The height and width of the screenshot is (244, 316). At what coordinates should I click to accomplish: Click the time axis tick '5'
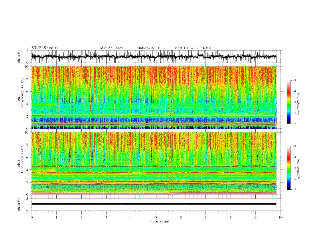[156, 217]
